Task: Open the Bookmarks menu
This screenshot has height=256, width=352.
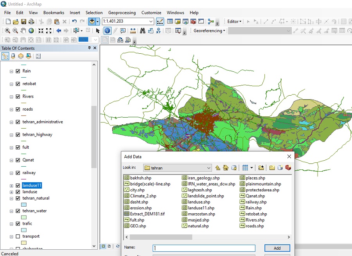Action: pyautogui.click(x=54, y=13)
